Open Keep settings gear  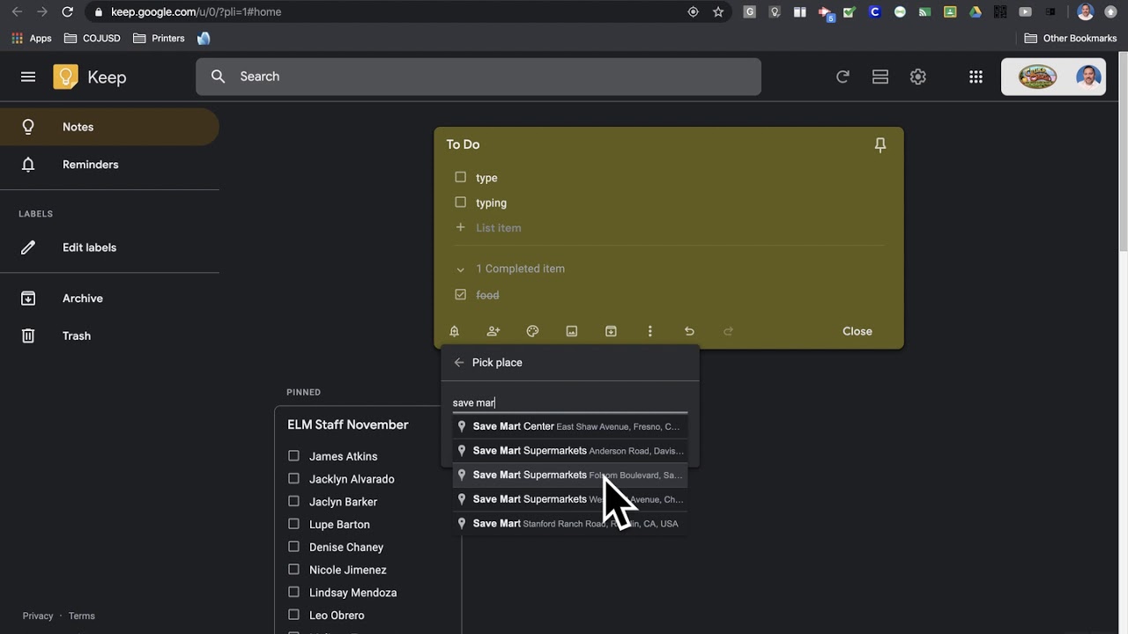(917, 77)
